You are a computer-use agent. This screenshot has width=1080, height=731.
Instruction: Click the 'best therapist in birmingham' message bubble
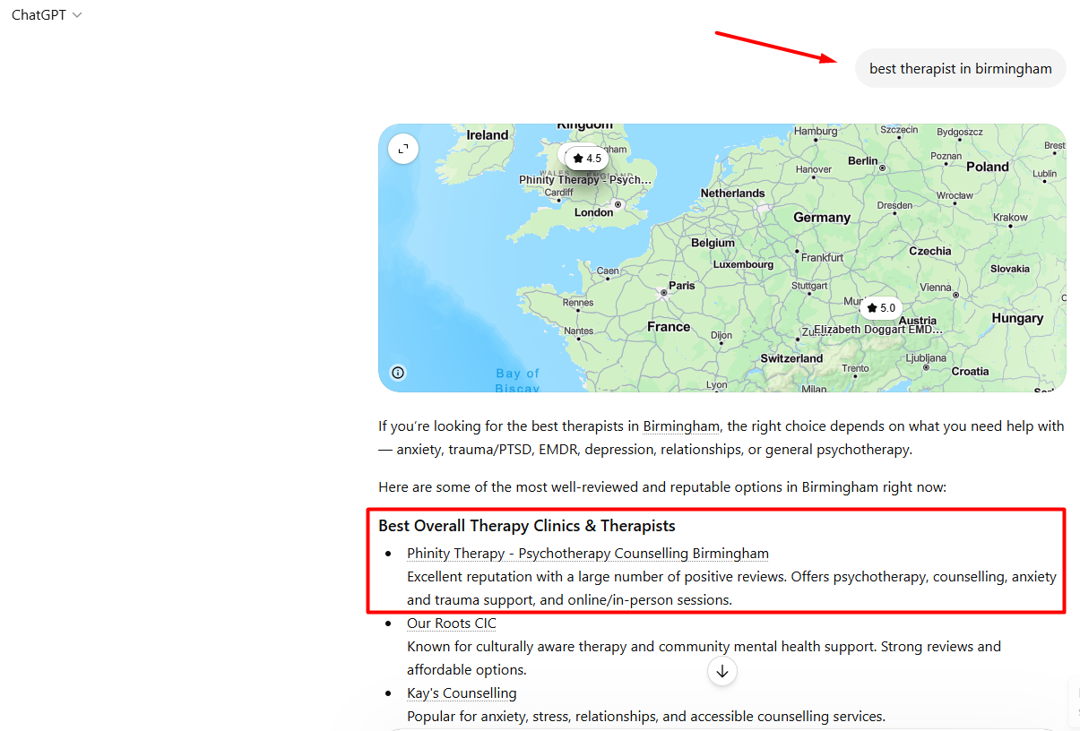click(961, 68)
